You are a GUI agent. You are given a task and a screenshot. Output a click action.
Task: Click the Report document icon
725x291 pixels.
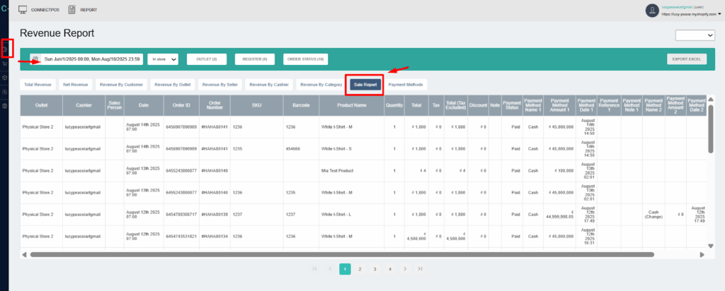[72, 11]
